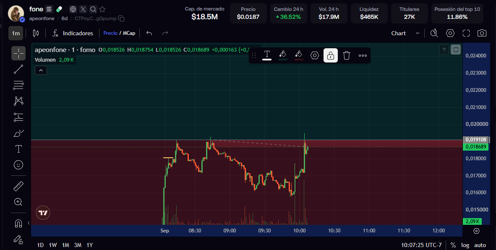Set the date range to 1Y
This screenshot has width=496, height=250.
tap(89, 245)
